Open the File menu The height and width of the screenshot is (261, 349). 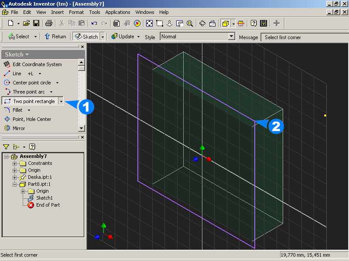coord(14,12)
